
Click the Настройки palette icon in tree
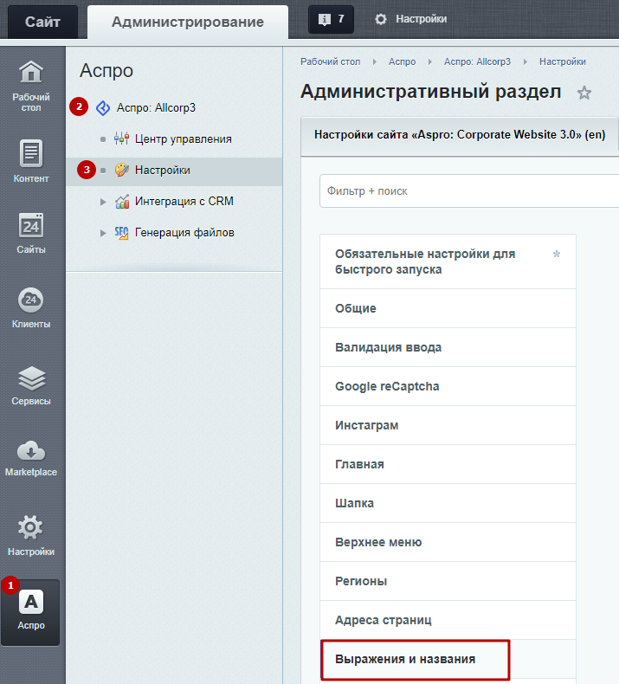[122, 170]
